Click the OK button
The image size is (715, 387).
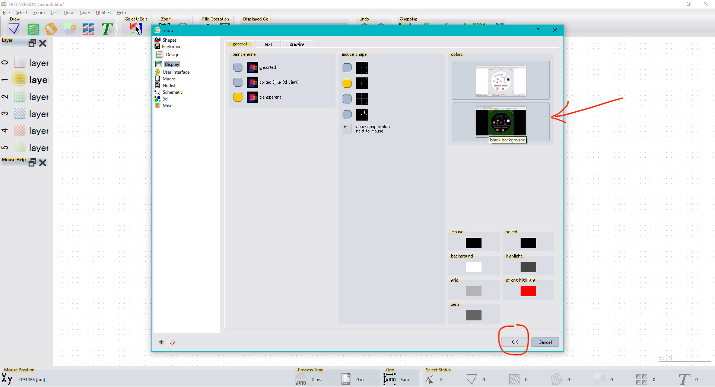tap(515, 342)
